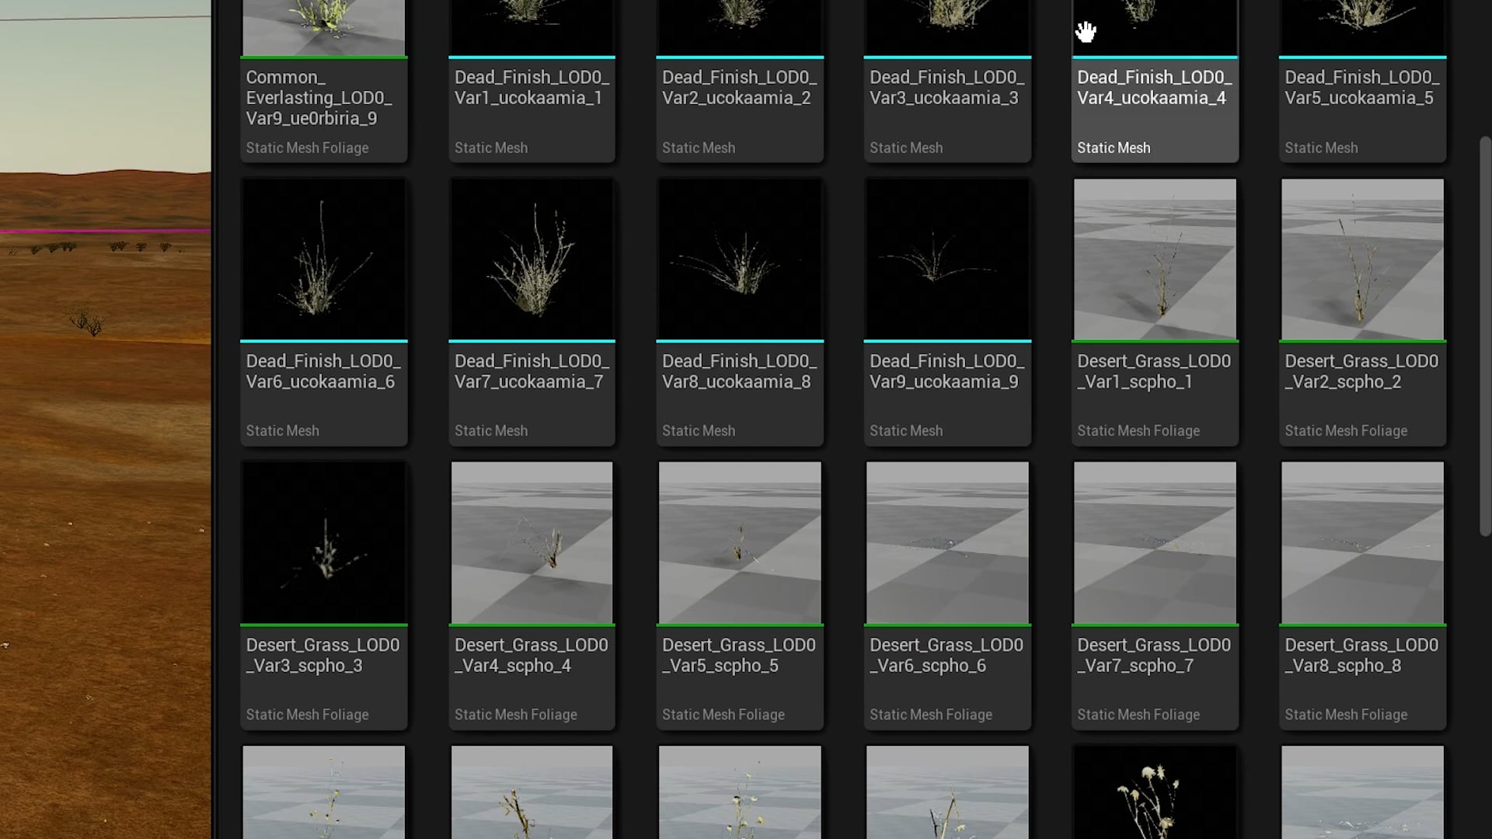Click Desert_Grass_LOD0_Var6_scpho_6 thumbnail

946,543
